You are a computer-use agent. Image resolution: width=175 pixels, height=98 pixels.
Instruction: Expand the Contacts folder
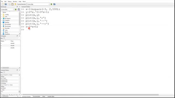[x=1, y=20]
